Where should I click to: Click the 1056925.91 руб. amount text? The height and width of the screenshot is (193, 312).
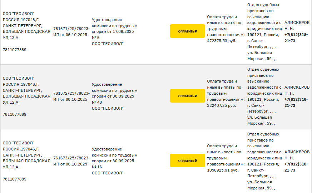[222, 170]
